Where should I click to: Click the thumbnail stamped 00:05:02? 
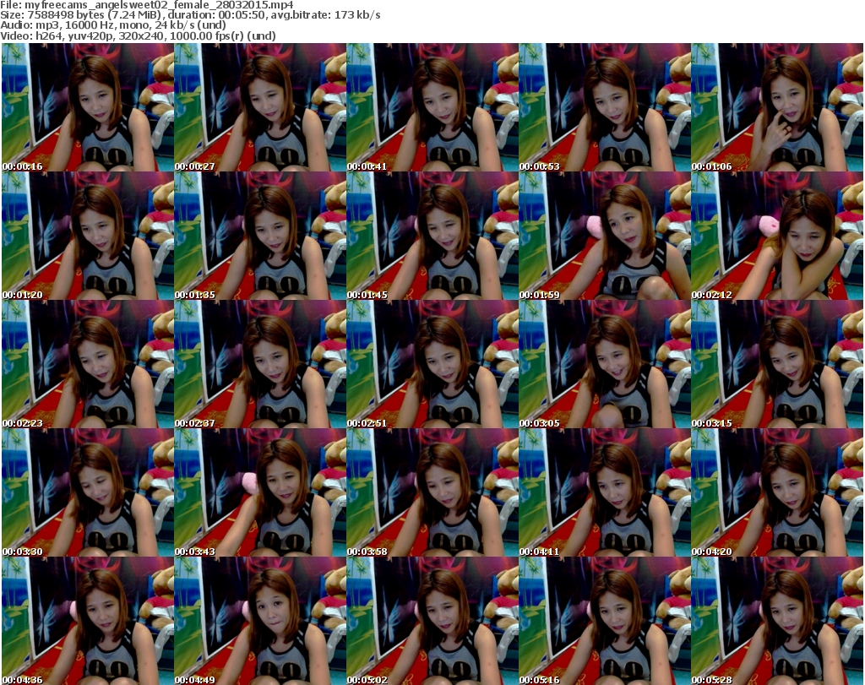432,621
